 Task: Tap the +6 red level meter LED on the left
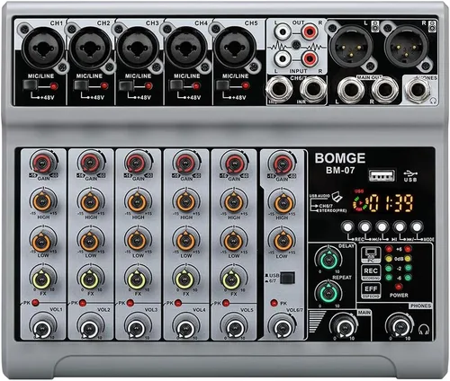[389, 249]
